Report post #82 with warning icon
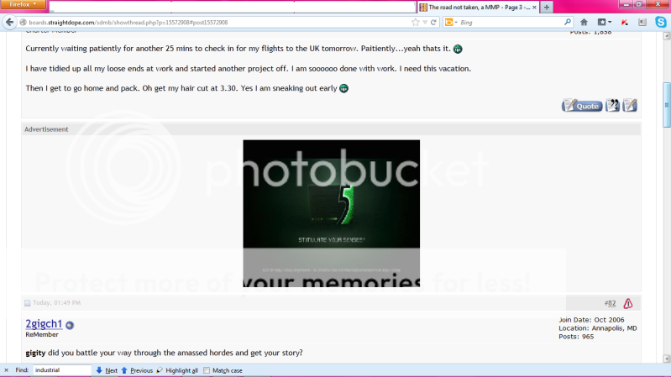The image size is (671, 377). (627, 303)
